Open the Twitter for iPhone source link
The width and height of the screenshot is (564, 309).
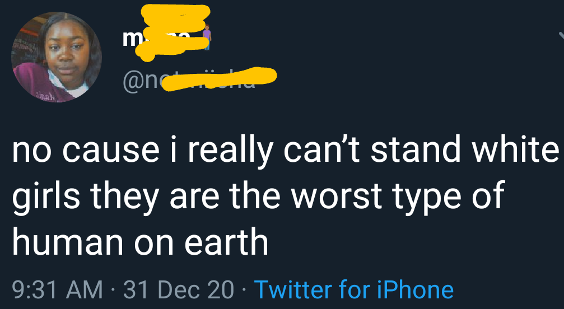(x=353, y=289)
